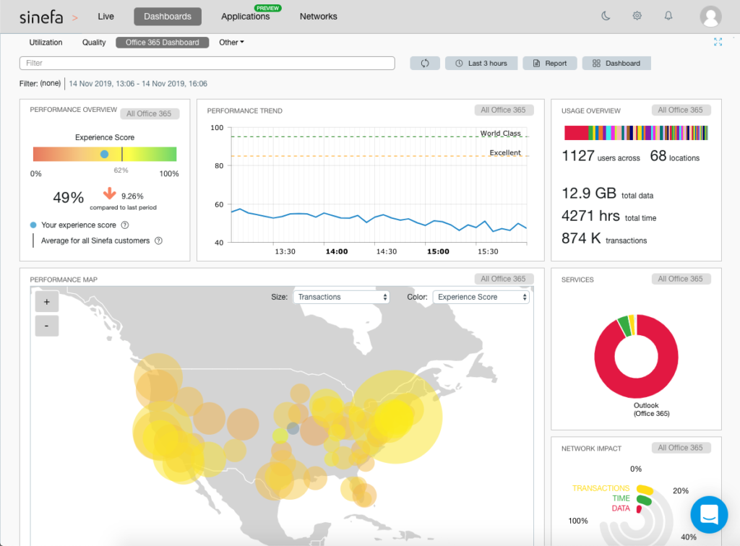Switch to the Quality tab
Viewport: 740px width, 546px height.
pos(94,43)
